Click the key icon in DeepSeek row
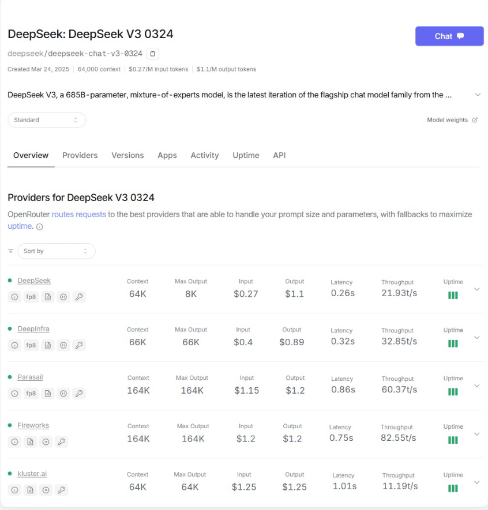Image resolution: width=488 pixels, height=510 pixels. 79,297
